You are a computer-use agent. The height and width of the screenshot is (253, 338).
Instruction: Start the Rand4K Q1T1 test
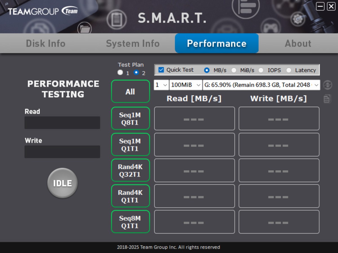130,196
